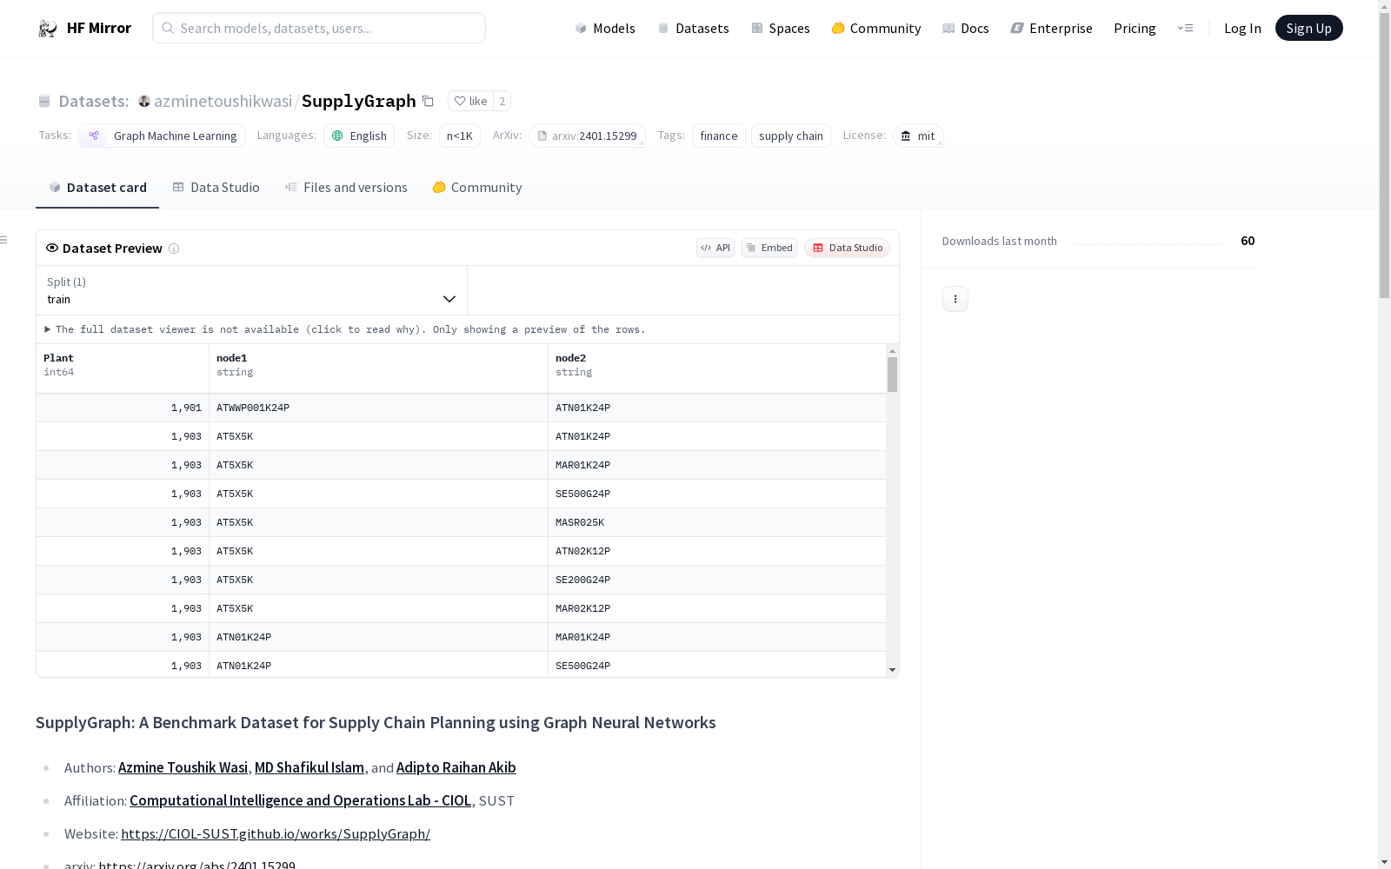
Task: Click the English language tag
Action: pyautogui.click(x=359, y=136)
